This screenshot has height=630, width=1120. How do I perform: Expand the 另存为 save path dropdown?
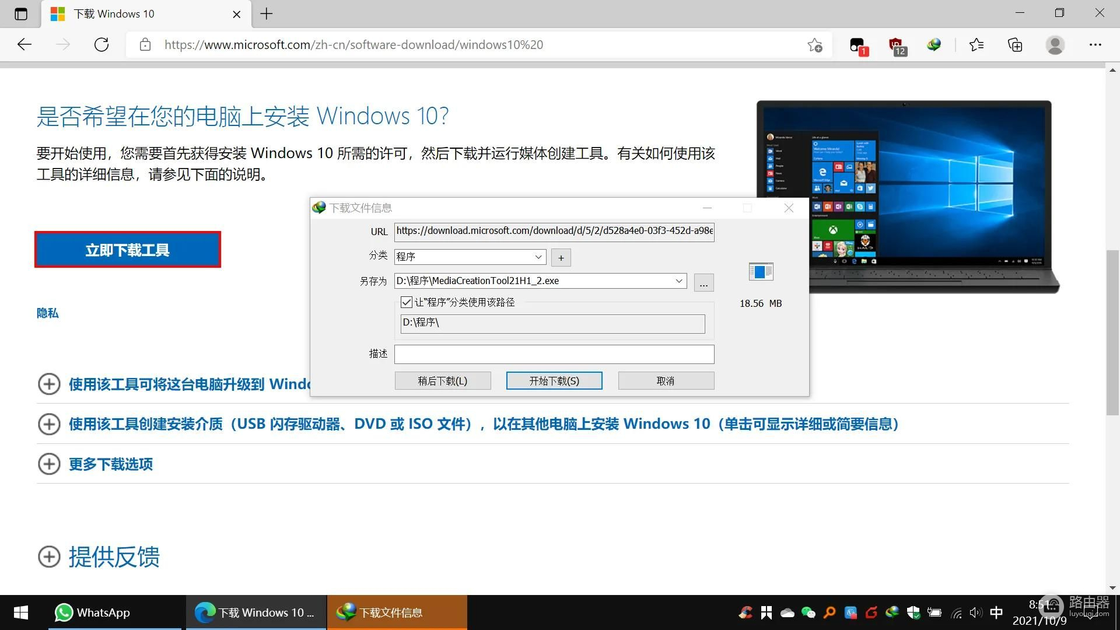click(678, 281)
